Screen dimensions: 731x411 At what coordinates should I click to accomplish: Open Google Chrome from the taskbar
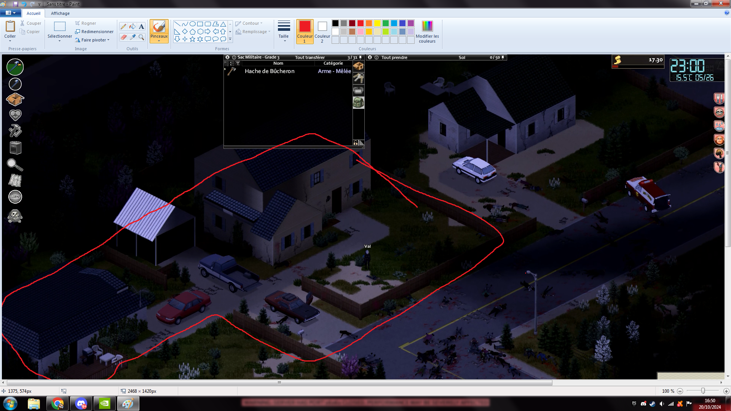57,403
